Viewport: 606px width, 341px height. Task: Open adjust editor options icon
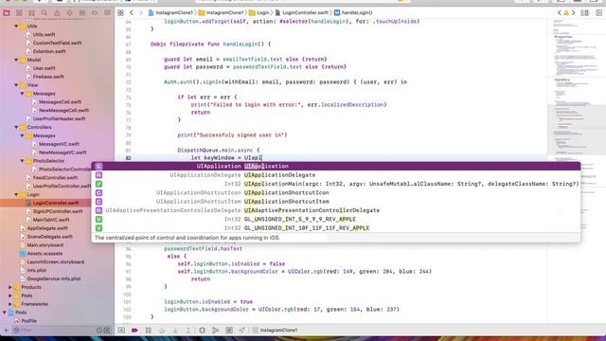click(585, 12)
